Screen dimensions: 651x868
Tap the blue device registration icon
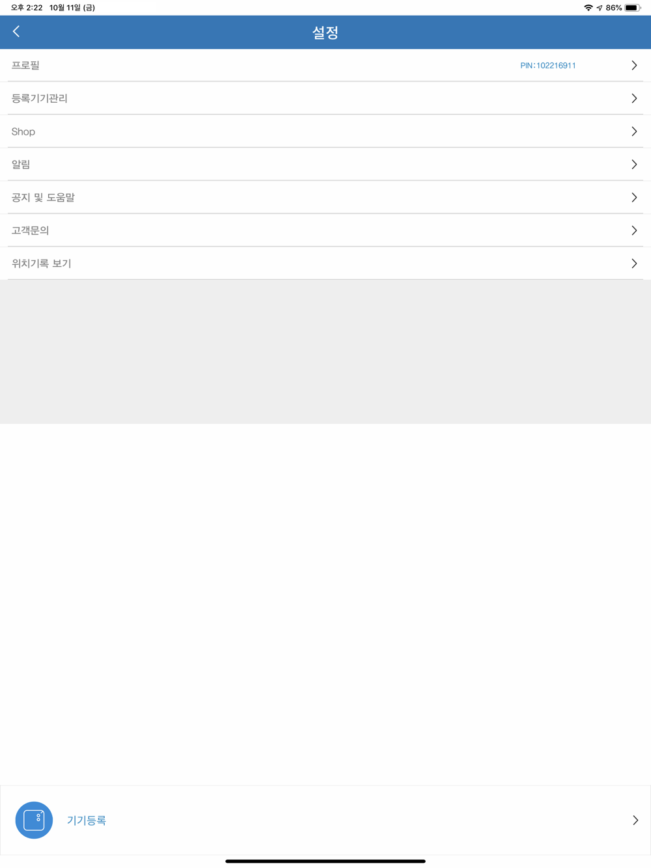[x=34, y=820]
